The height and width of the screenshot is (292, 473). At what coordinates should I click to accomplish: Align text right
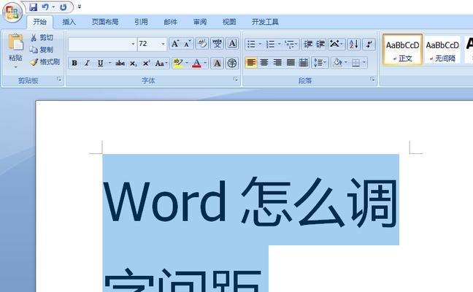[277, 63]
